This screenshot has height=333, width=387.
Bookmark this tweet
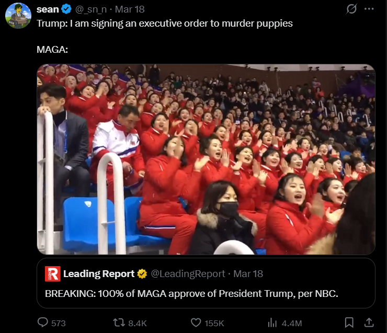(349, 323)
